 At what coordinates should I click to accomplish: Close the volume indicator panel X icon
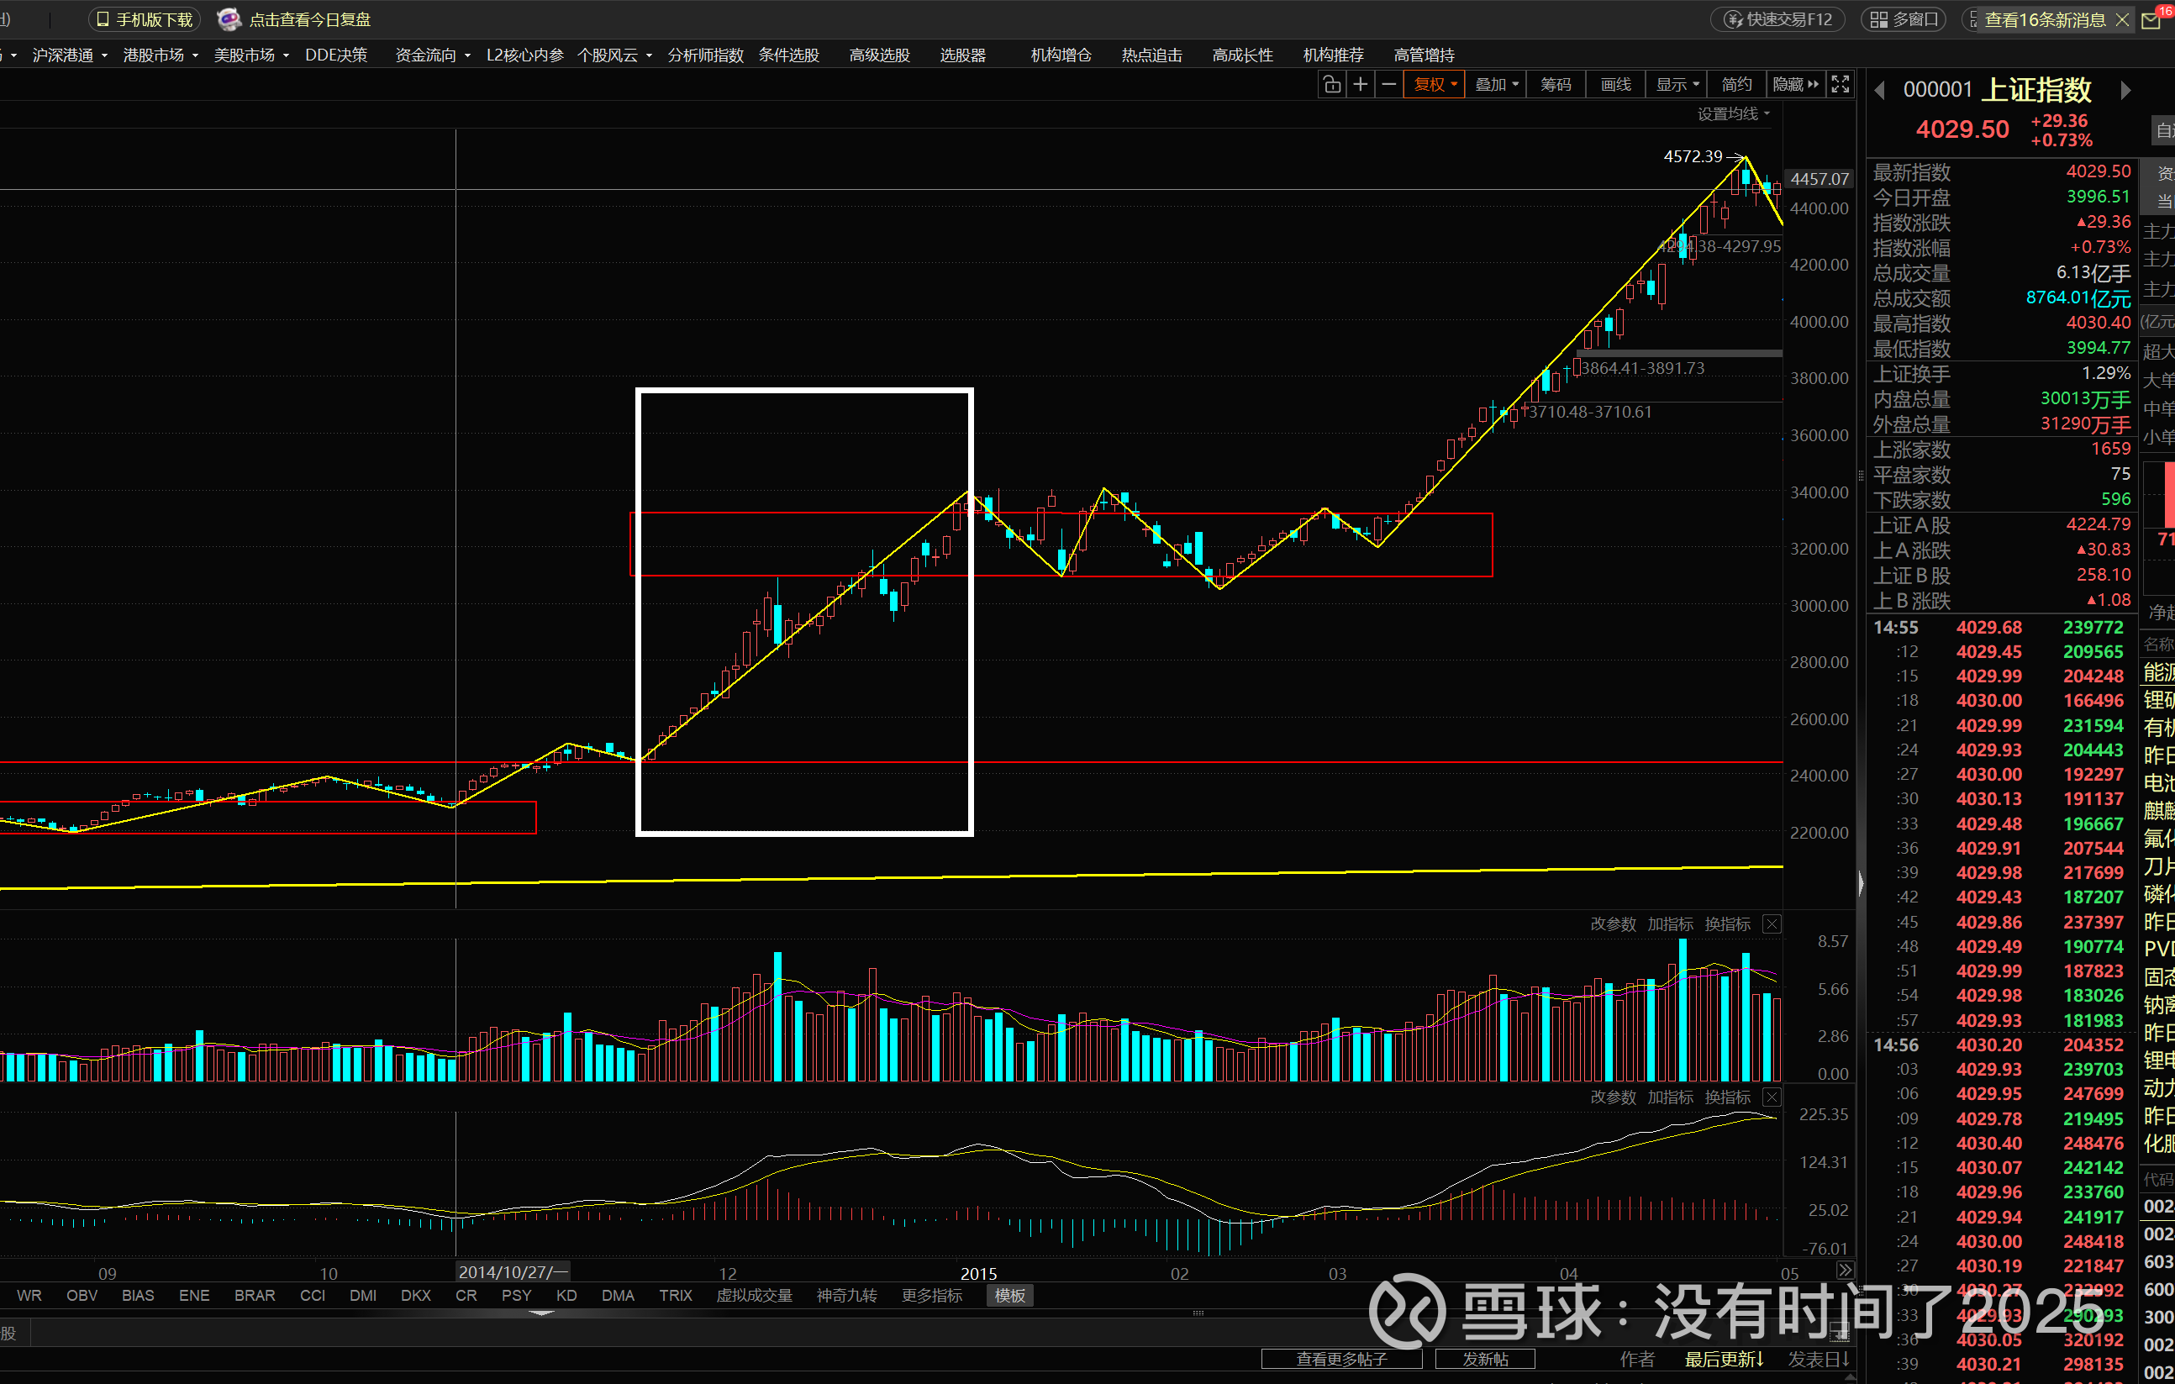click(x=1772, y=924)
